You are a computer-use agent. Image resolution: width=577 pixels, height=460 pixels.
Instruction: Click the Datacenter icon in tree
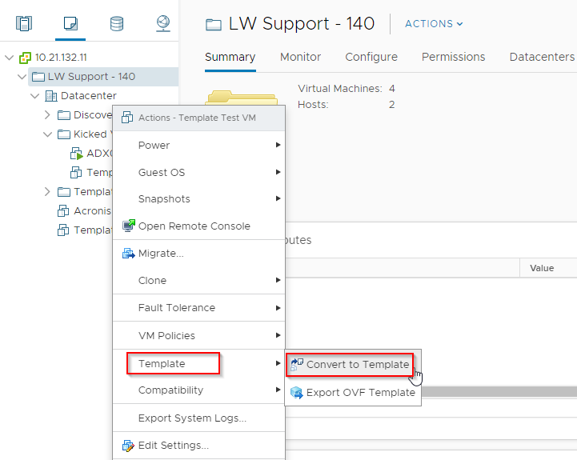[51, 96]
